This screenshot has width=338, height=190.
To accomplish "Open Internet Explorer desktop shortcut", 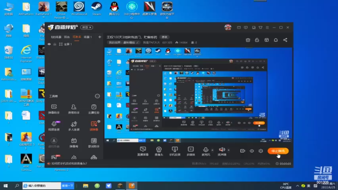I will click(x=26, y=54).
